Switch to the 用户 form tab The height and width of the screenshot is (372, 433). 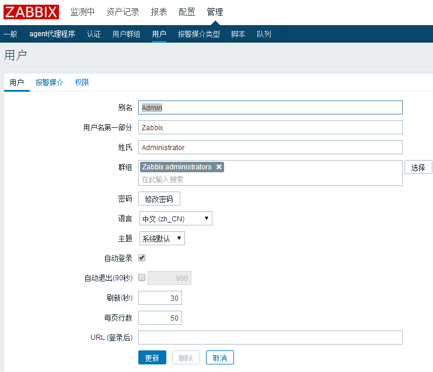(16, 82)
